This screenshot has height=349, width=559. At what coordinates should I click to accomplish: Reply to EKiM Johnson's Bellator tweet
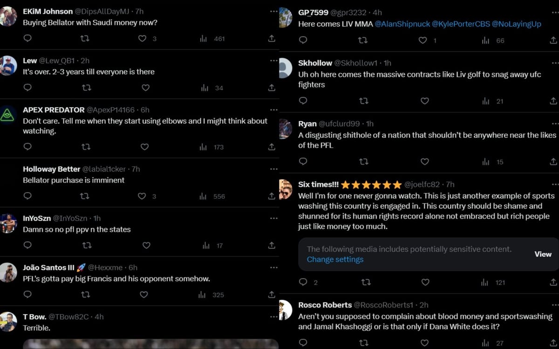point(27,39)
